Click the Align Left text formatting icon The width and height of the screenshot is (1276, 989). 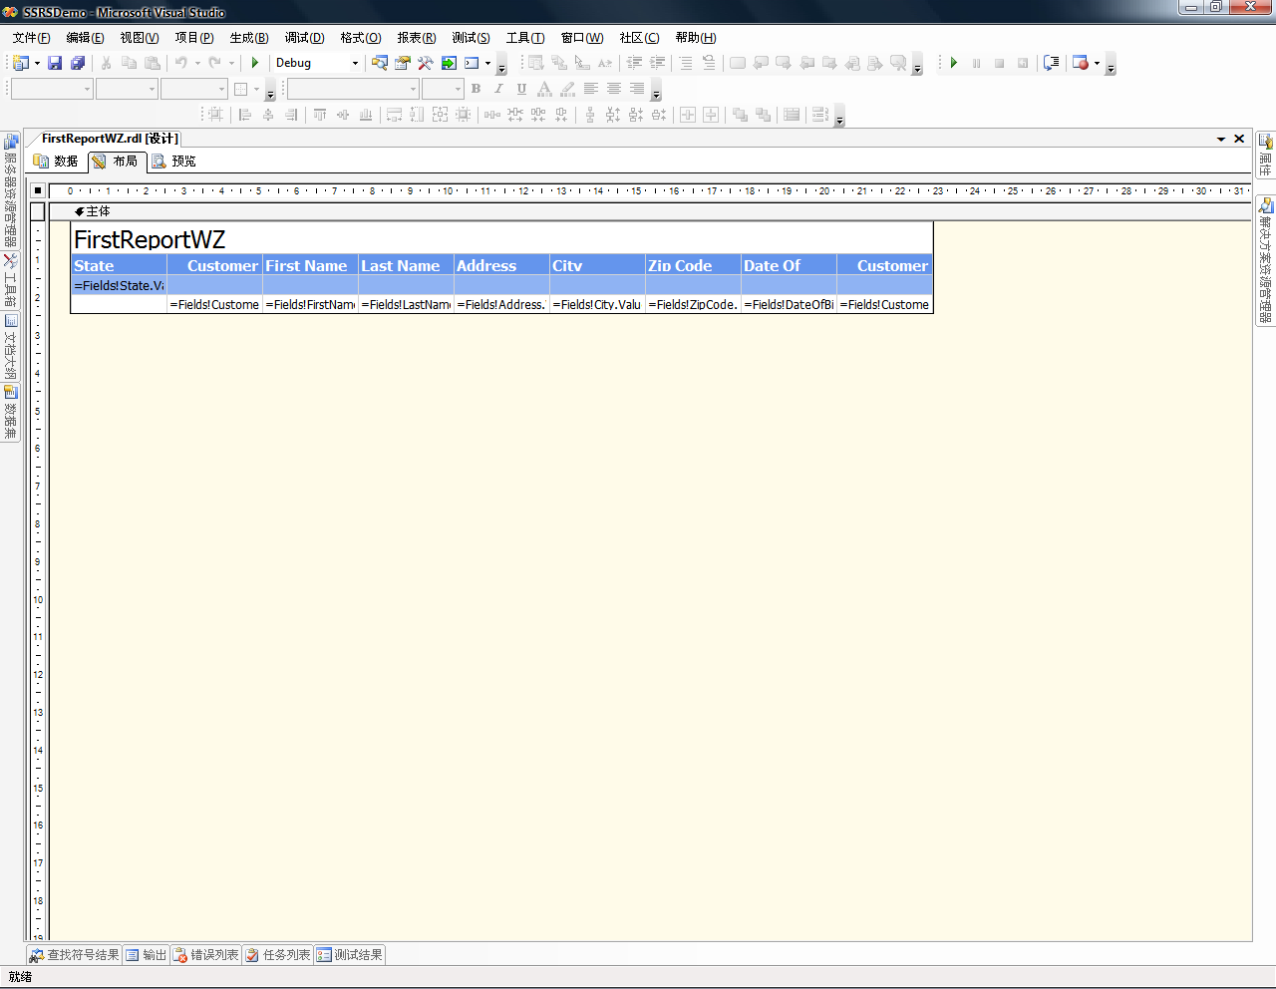(x=591, y=89)
